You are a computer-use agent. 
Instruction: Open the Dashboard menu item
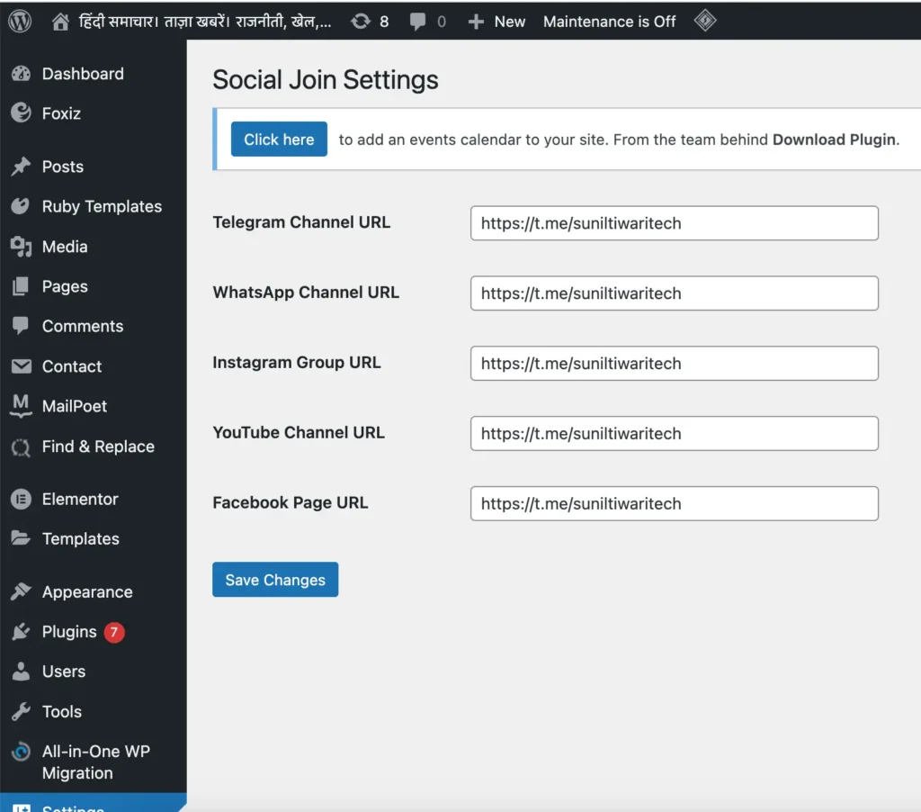[x=83, y=74]
